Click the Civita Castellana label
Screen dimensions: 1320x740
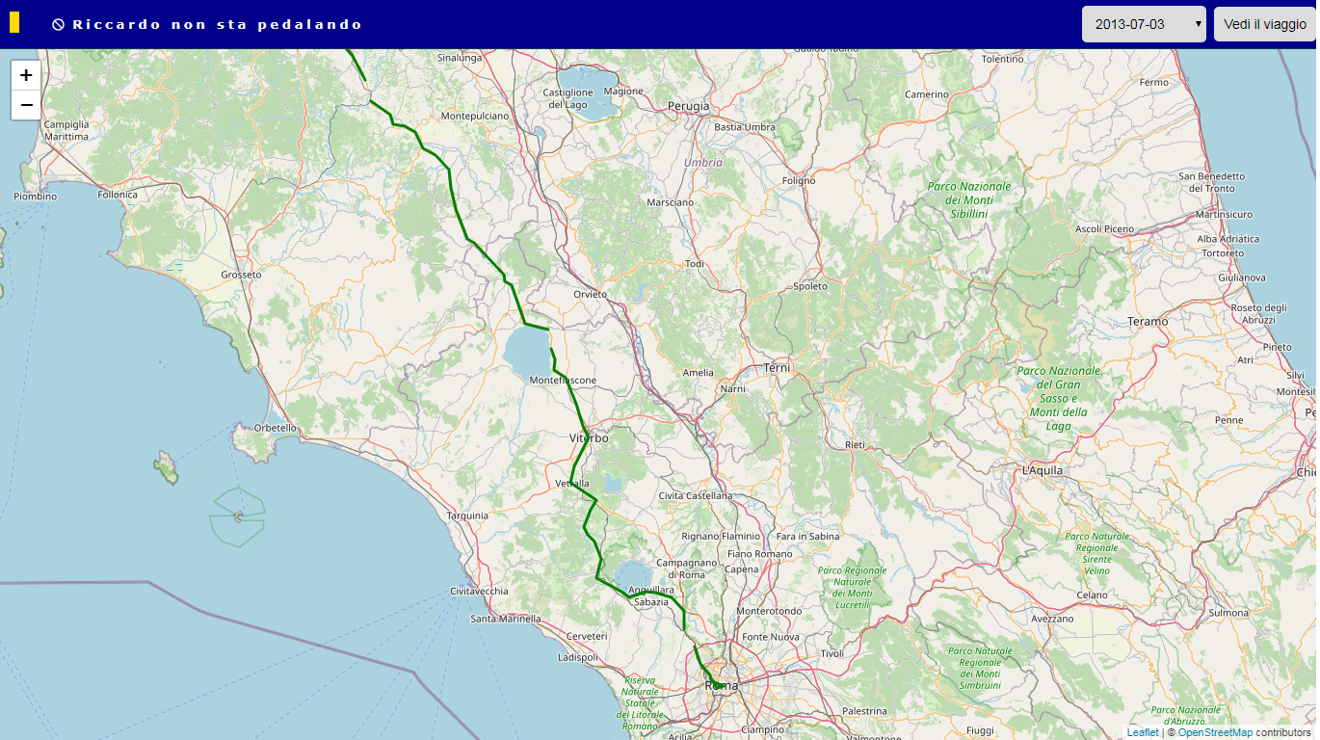[x=696, y=496]
